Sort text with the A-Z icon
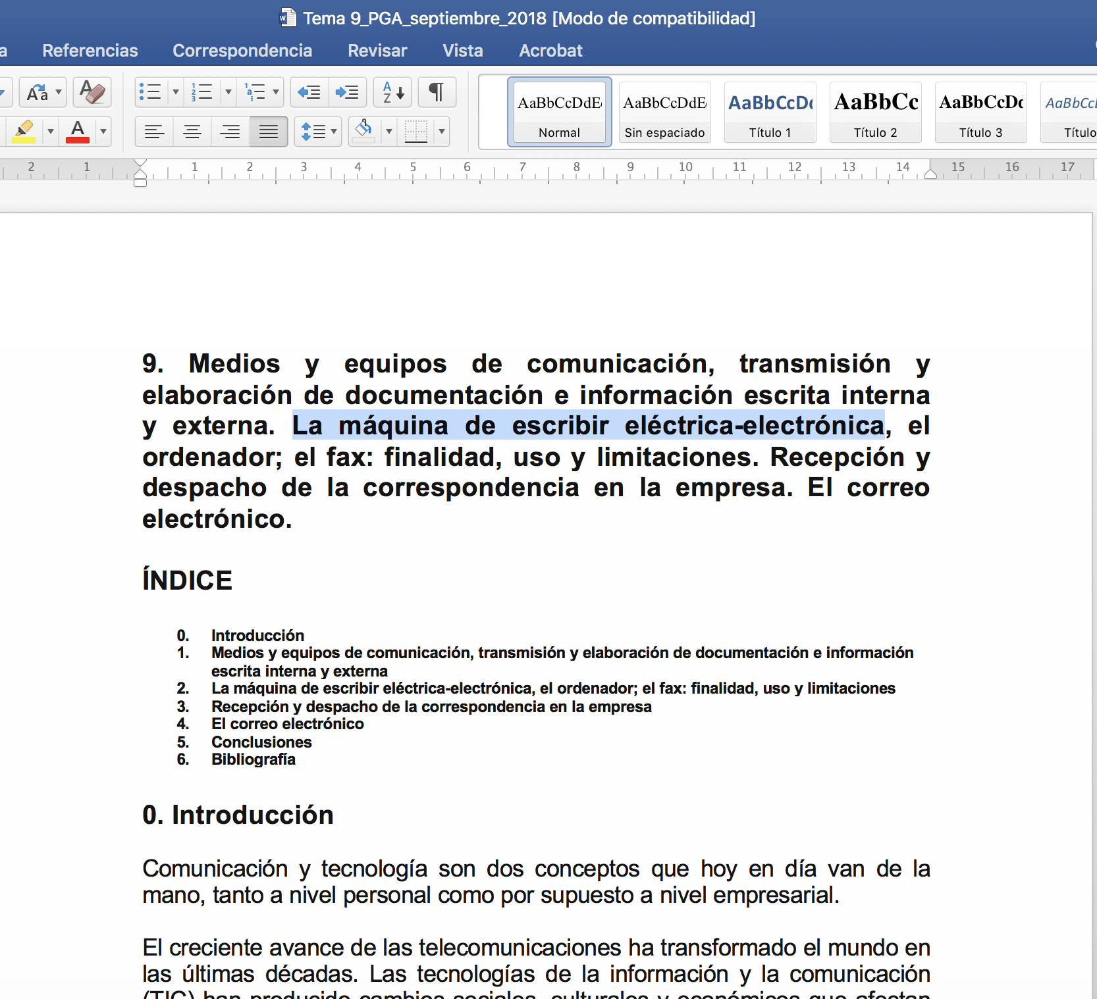 (x=393, y=92)
